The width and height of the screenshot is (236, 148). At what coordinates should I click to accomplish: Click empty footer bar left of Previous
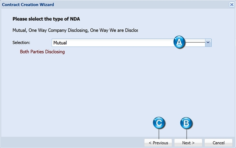click(72, 142)
